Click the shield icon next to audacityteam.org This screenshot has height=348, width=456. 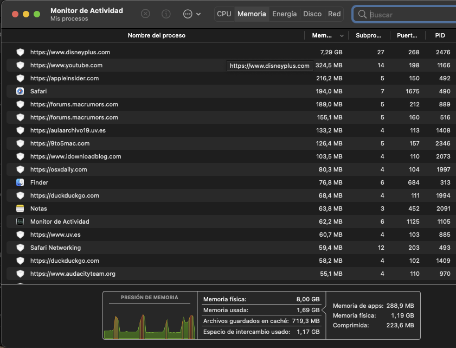coord(20,274)
